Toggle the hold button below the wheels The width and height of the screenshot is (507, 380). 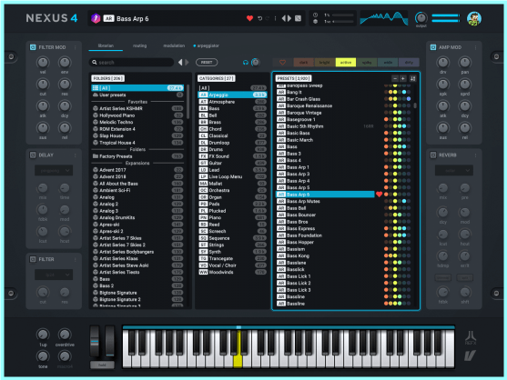click(x=102, y=365)
